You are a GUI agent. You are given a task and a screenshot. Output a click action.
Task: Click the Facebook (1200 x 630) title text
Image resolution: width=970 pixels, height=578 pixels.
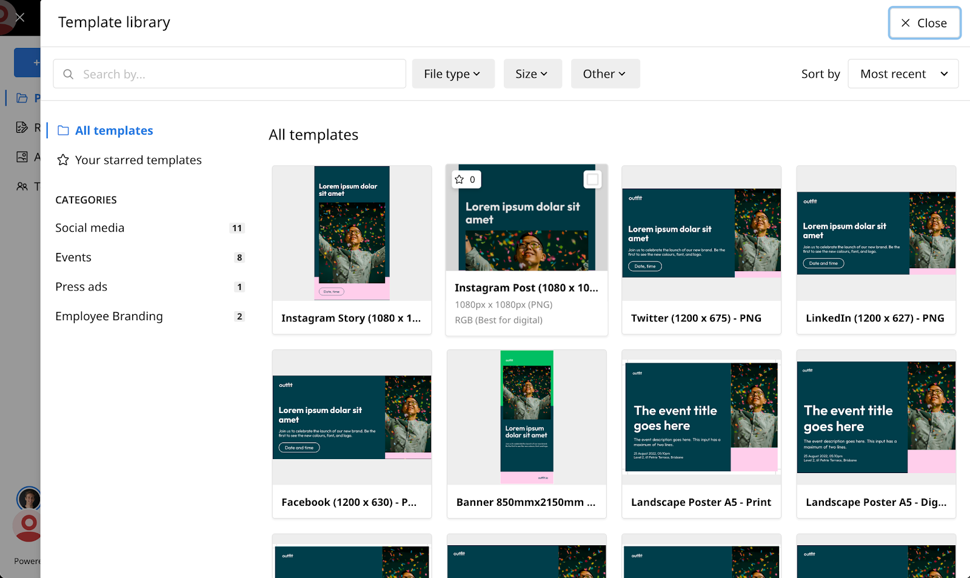[349, 502]
